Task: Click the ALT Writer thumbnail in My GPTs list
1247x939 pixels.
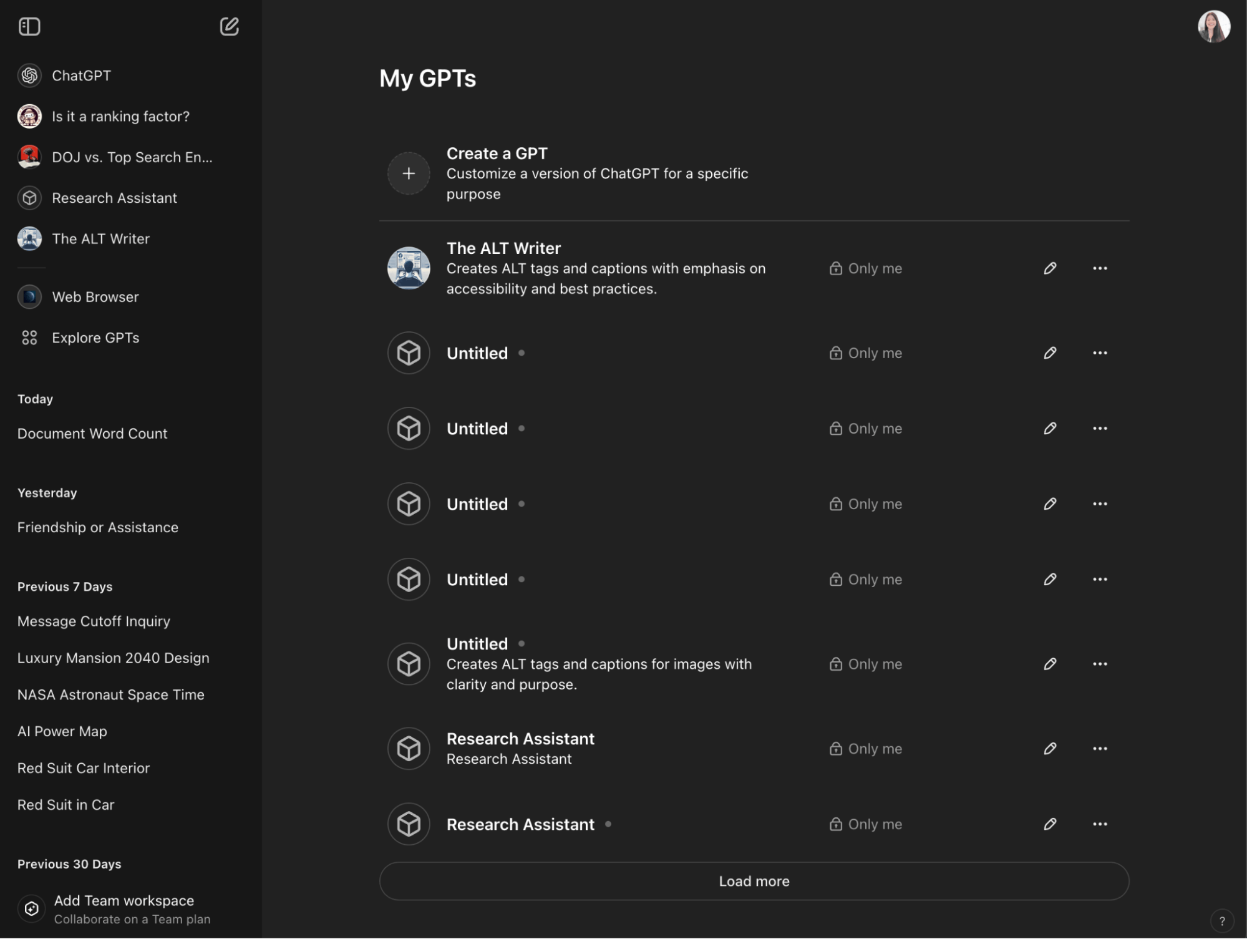Action: tap(409, 268)
